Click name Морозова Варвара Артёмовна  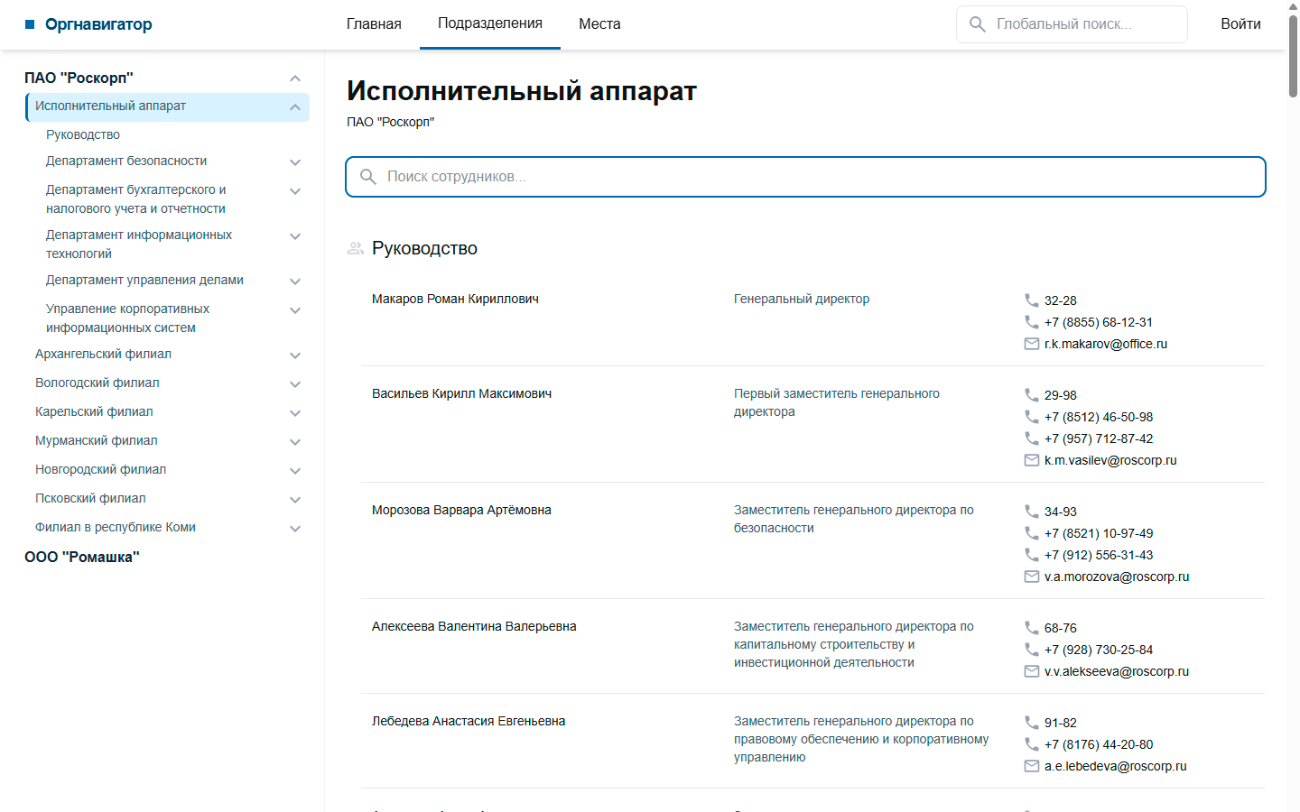(x=461, y=510)
